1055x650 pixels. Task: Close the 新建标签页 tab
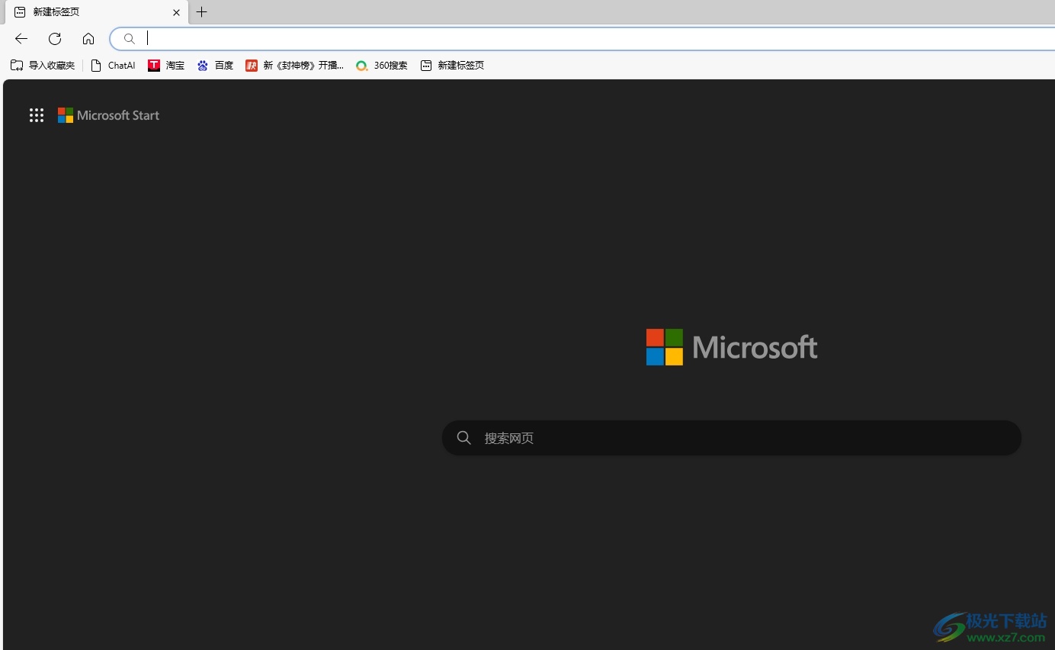point(177,12)
